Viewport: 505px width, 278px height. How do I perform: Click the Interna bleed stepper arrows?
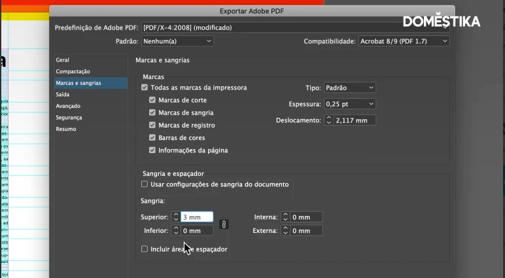[285, 217]
